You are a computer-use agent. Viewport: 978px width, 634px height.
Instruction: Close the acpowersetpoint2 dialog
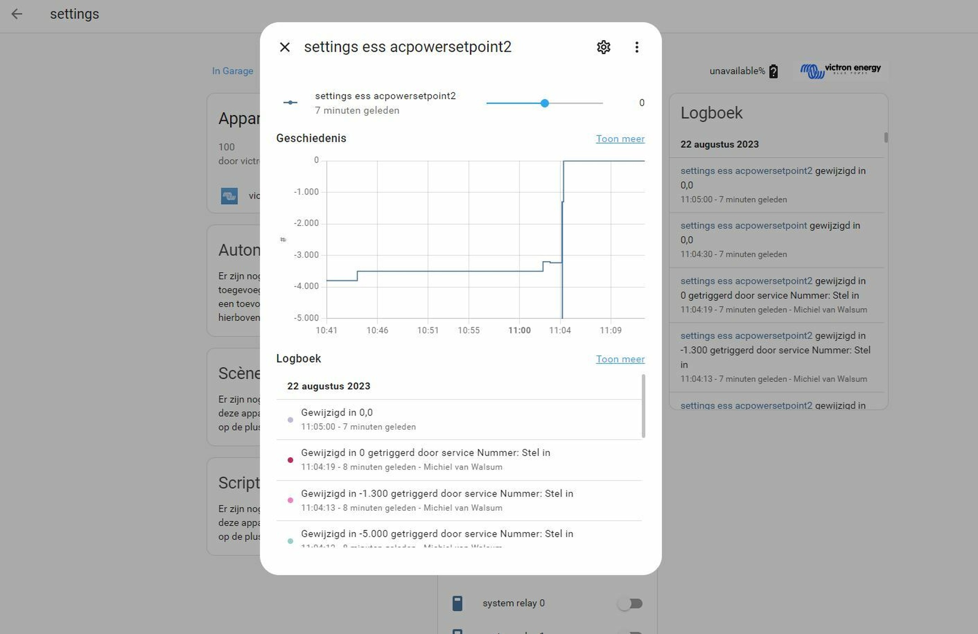[x=285, y=47]
